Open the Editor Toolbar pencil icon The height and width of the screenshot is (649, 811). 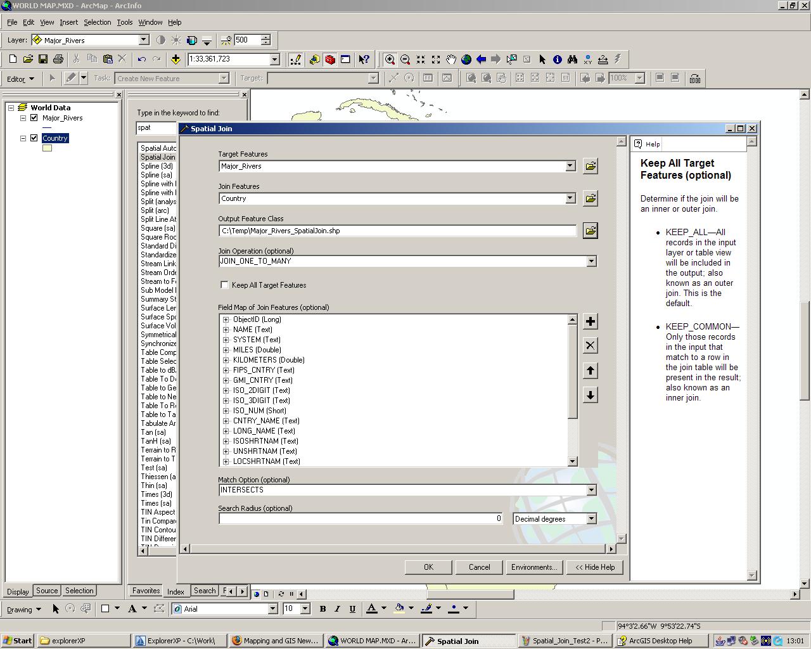pos(295,59)
